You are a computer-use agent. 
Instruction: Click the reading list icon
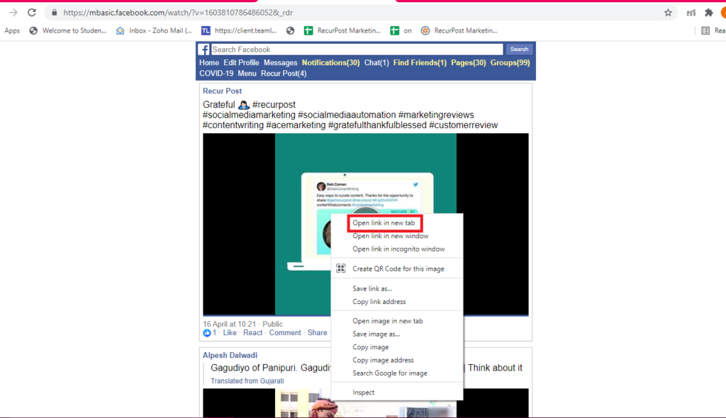705,30
